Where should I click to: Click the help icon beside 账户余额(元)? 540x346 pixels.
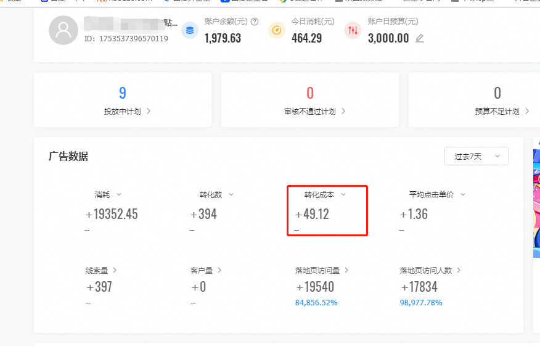255,22
